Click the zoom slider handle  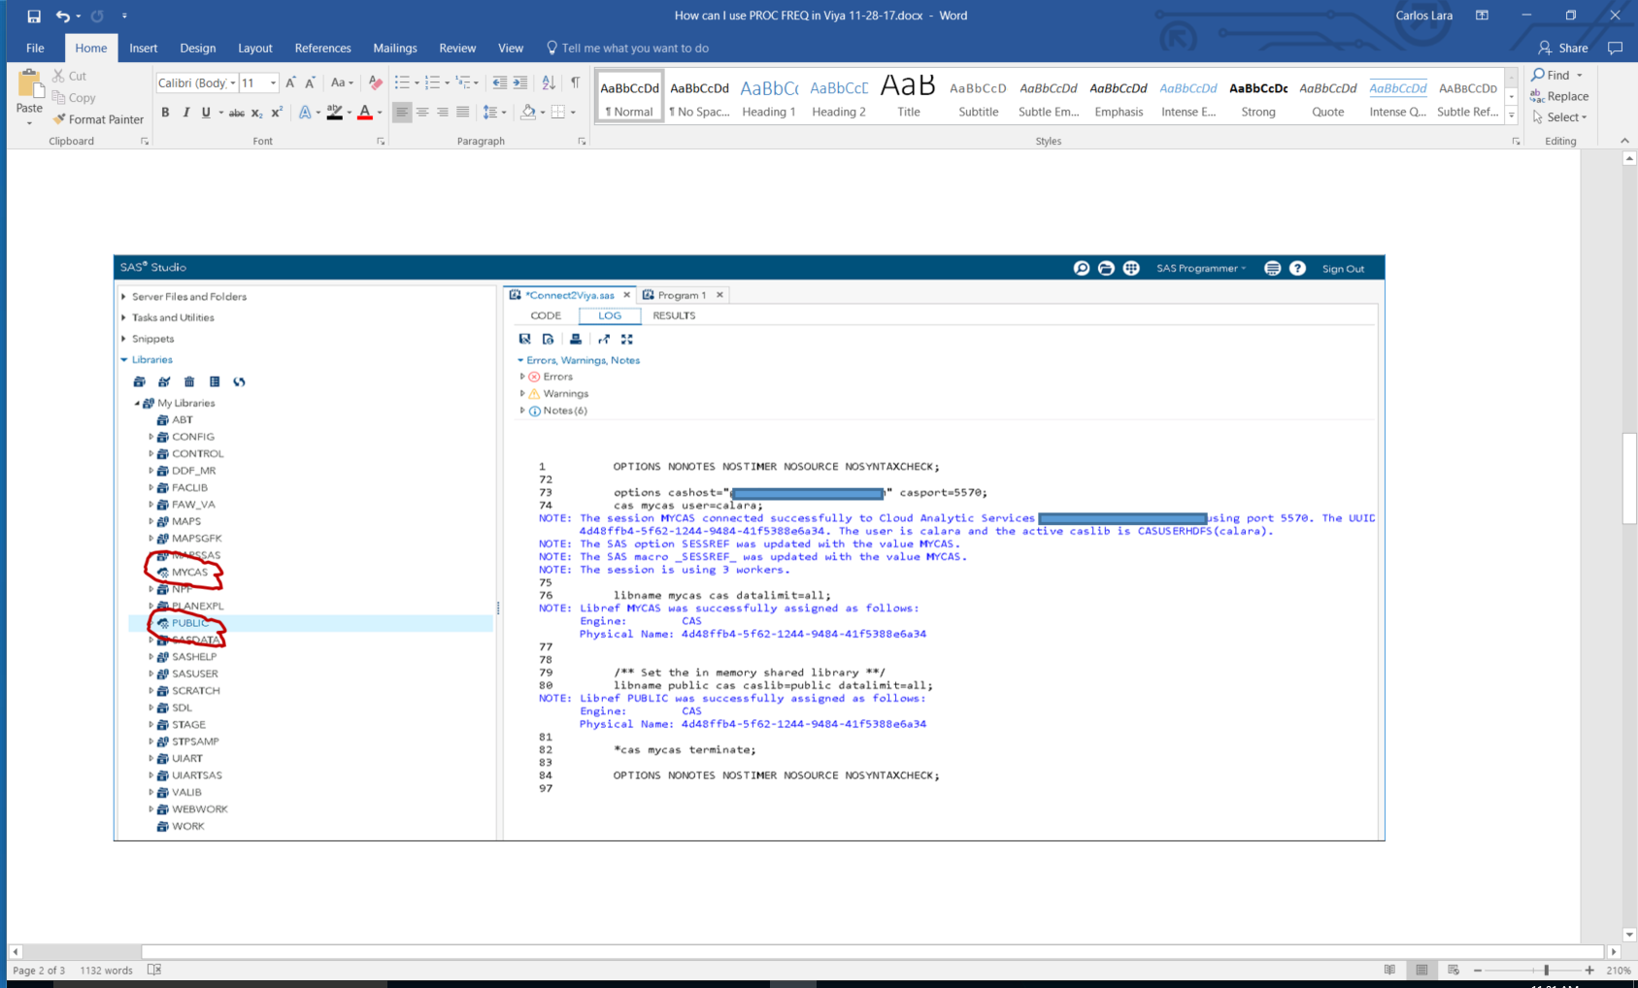point(1546,970)
